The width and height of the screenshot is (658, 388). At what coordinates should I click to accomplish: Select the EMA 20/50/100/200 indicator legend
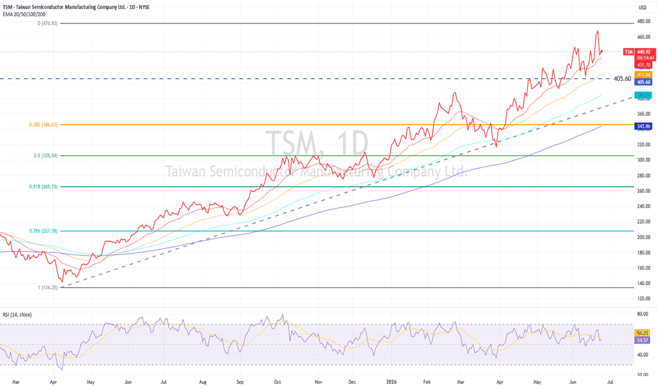click(24, 14)
